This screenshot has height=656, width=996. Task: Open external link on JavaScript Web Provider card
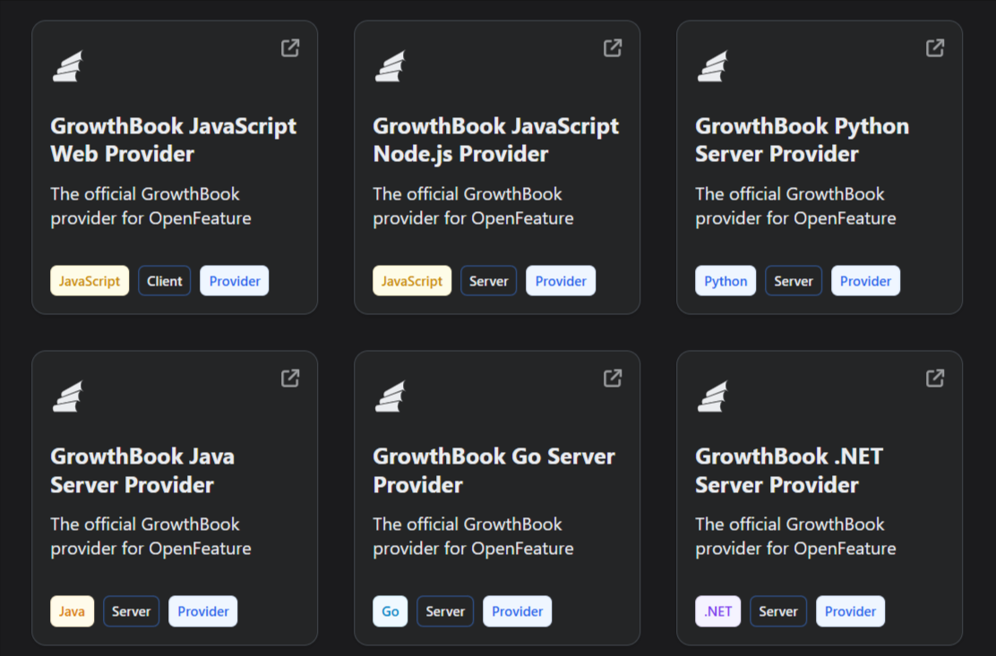290,48
